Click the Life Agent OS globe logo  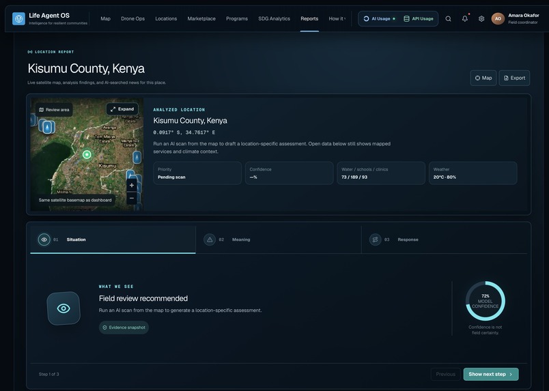18,18
